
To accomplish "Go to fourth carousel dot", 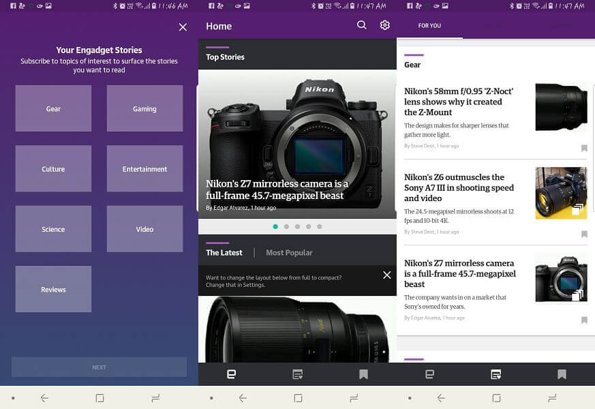I will pos(309,226).
